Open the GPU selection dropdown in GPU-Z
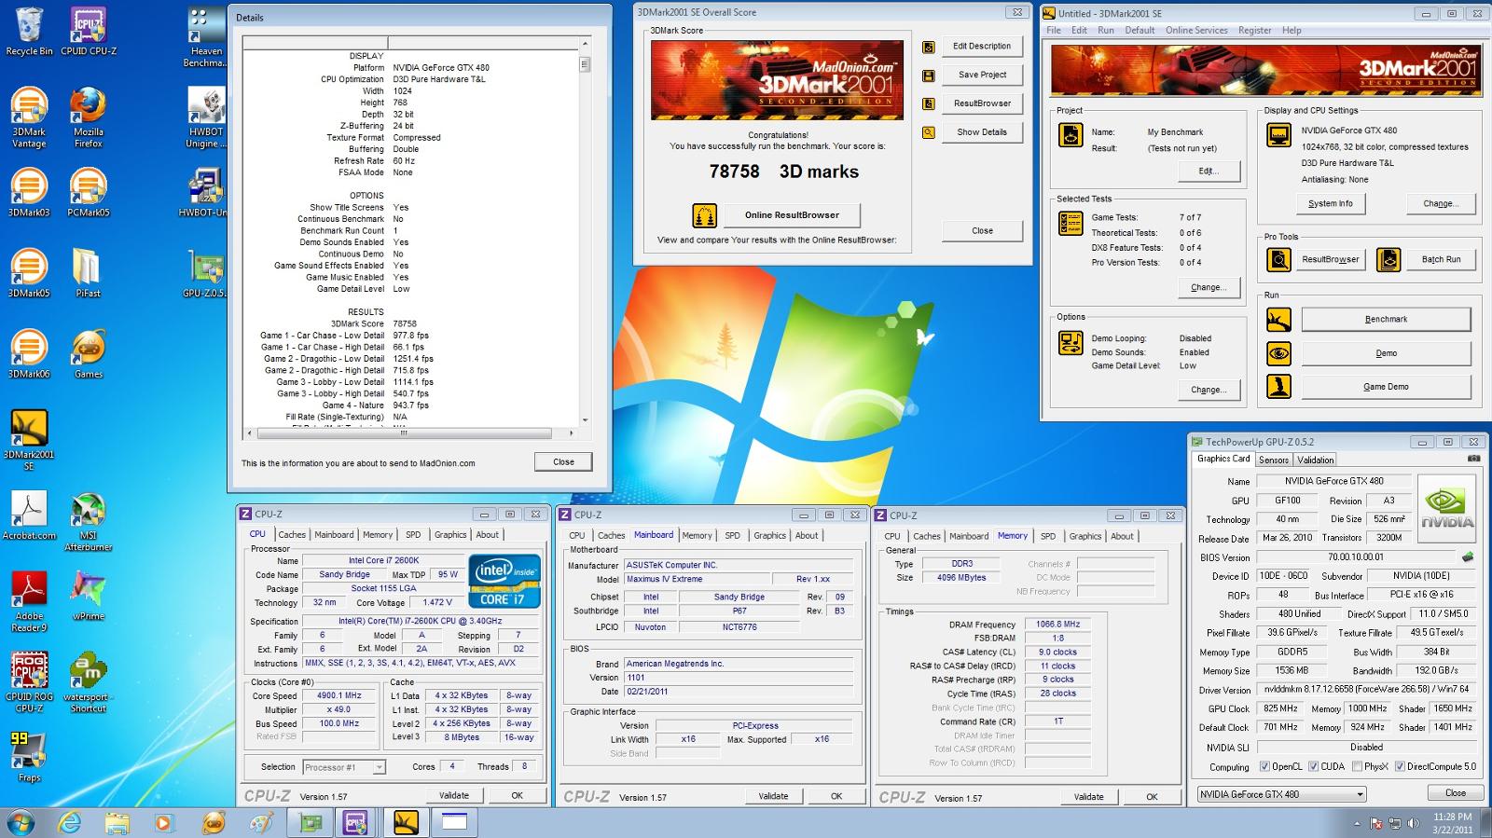 pyautogui.click(x=1281, y=794)
